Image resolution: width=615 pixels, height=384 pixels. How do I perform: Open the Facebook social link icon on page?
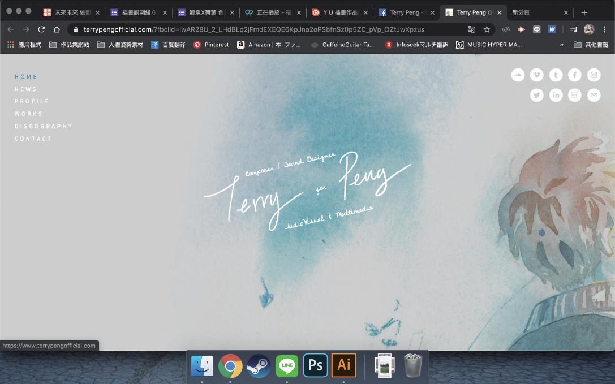click(x=575, y=75)
